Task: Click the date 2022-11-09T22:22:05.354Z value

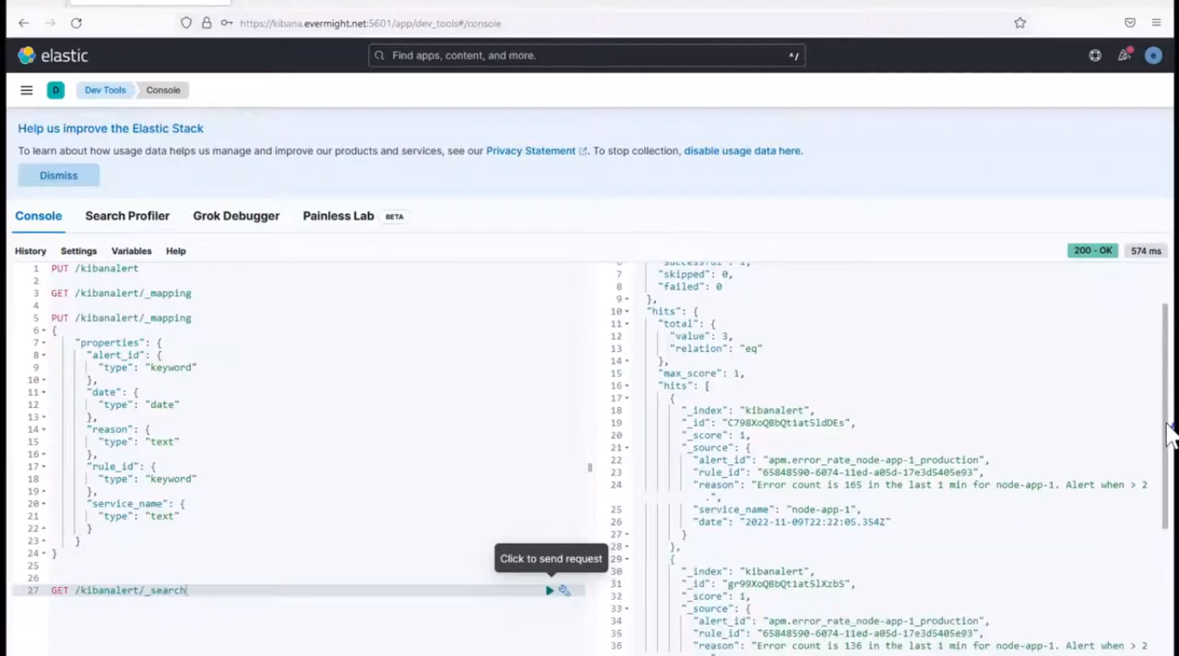Action: (814, 522)
